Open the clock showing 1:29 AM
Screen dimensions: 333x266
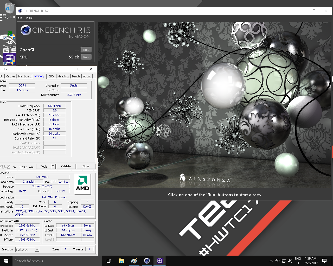(311, 261)
